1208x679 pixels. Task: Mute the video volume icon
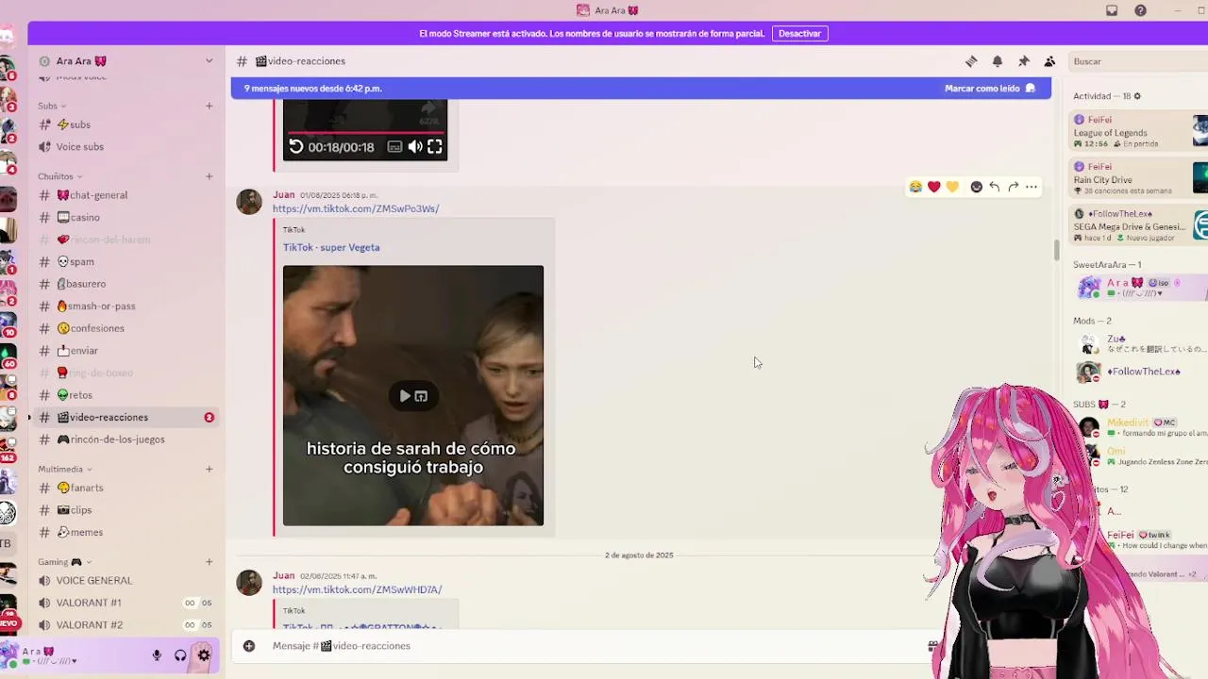coord(415,147)
